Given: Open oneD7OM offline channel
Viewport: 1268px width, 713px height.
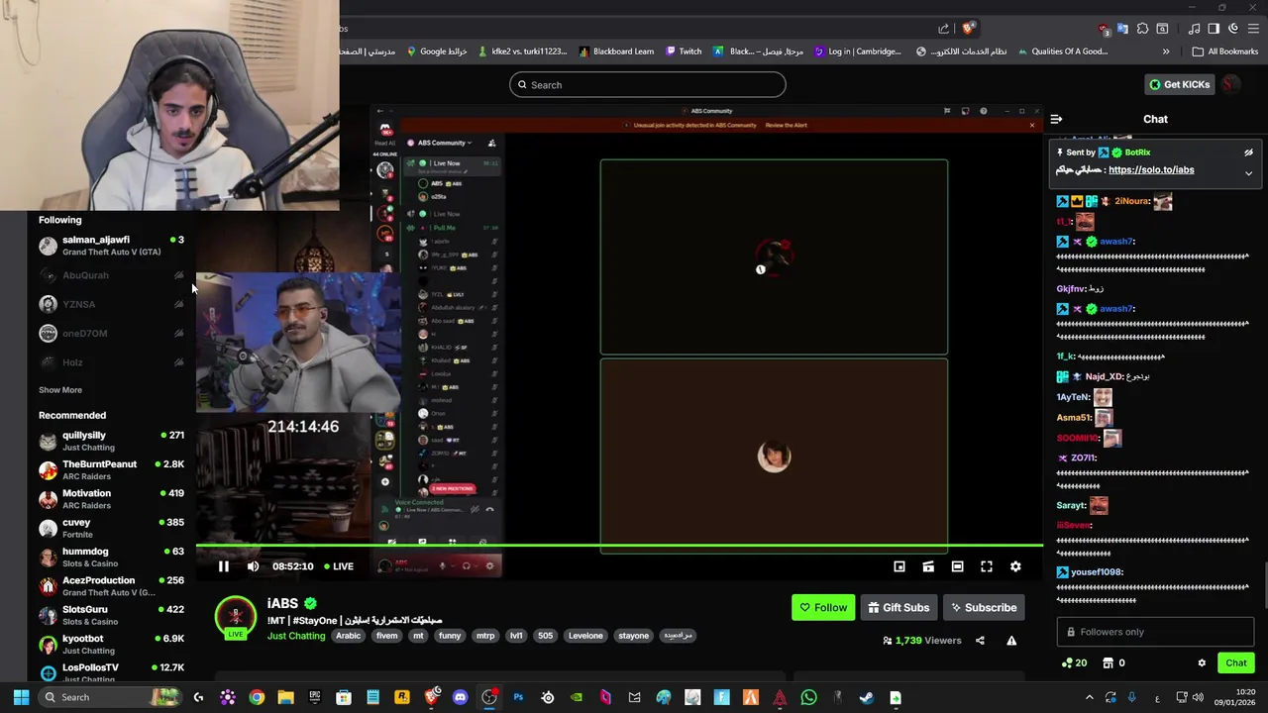Looking at the screenshot, I should click(x=111, y=334).
